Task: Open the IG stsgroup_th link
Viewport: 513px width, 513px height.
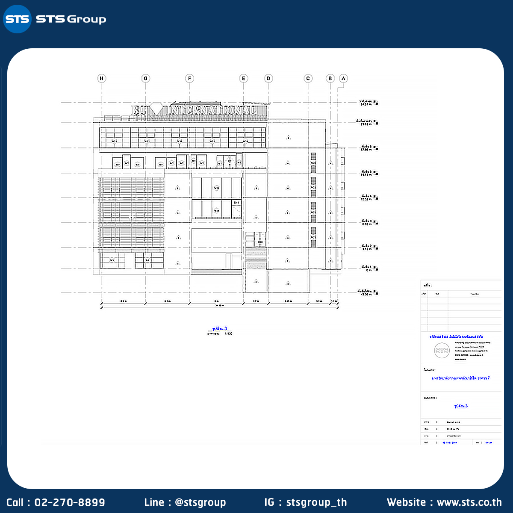Action: [x=305, y=502]
